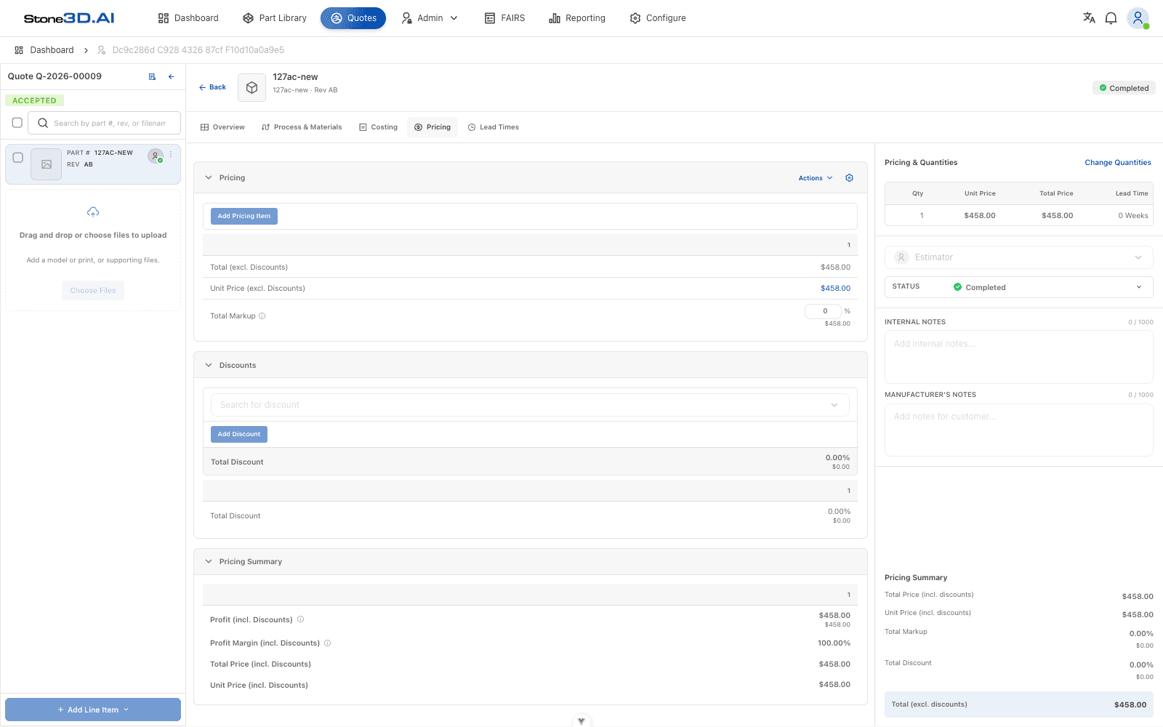Click the image thumbnail of 127AC-NEW
The height and width of the screenshot is (727, 1163).
[47, 164]
